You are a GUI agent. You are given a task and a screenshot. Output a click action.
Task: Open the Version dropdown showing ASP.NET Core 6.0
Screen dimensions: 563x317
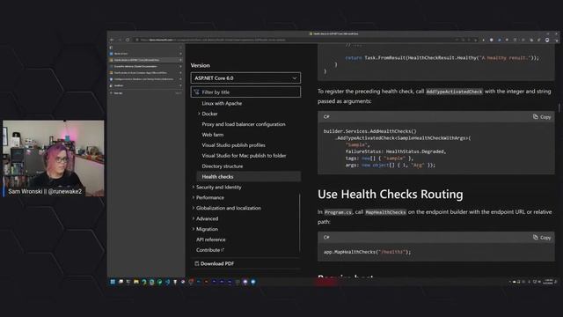245,78
